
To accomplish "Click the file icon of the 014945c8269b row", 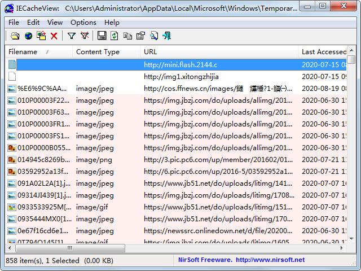I will 11,160.
